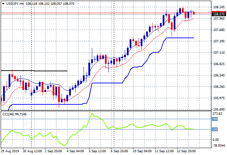This screenshot has width=227, height=155.
Task: Click the 106.260 price axis label
Action: pyautogui.click(x=219, y=87)
